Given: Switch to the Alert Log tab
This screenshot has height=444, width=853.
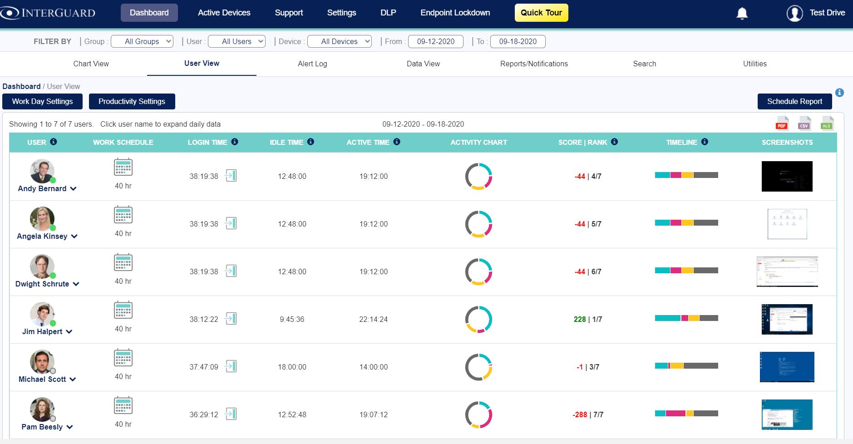Looking at the screenshot, I should click(x=312, y=64).
